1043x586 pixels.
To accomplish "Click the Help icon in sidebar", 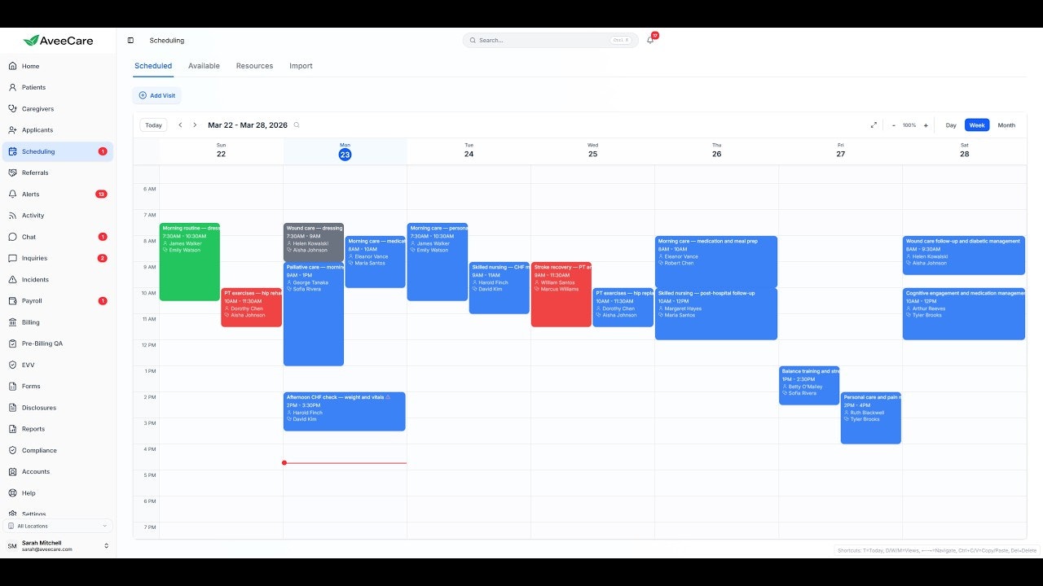I will 12,493.
